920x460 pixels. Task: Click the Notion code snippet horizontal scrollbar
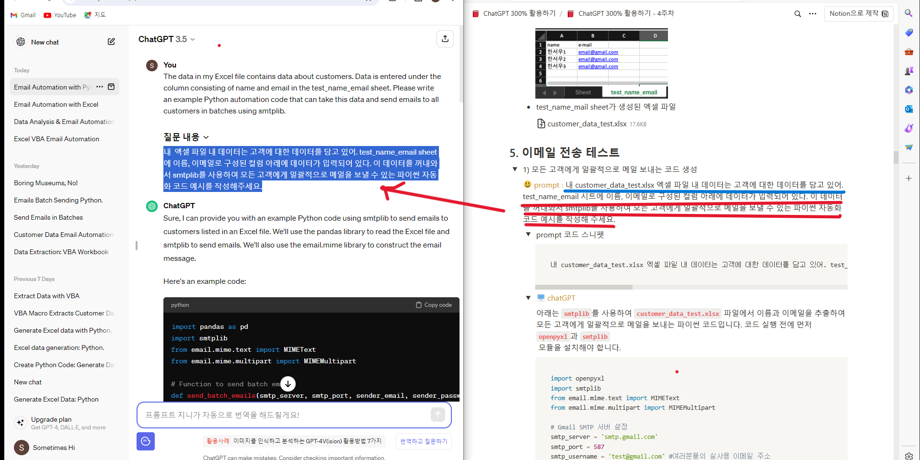pyautogui.click(x=584, y=287)
